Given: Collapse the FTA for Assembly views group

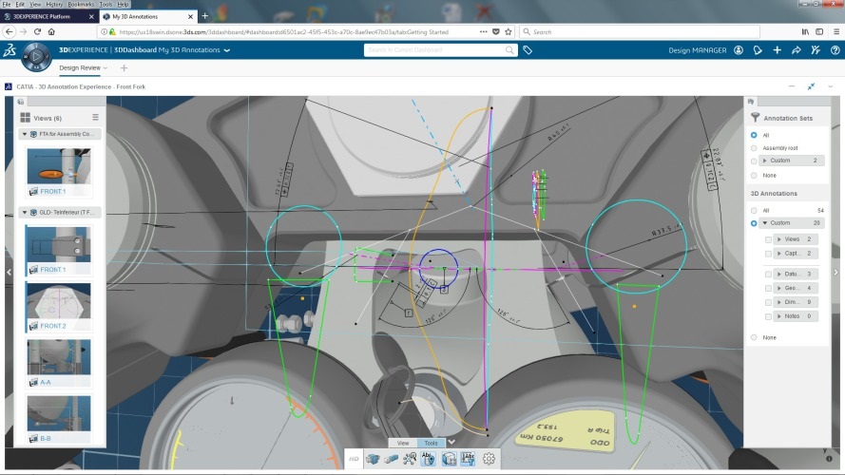Looking at the screenshot, I should (24, 135).
